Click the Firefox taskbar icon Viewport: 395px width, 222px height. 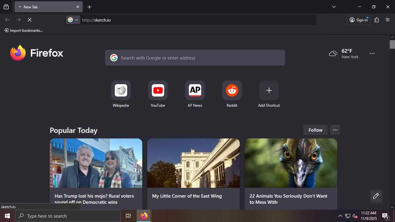tap(144, 216)
